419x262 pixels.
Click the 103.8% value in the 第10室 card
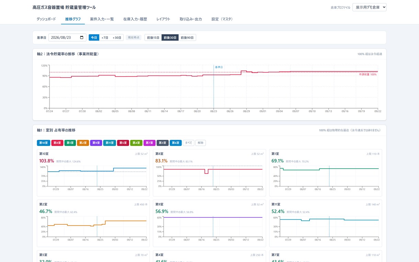(47, 161)
